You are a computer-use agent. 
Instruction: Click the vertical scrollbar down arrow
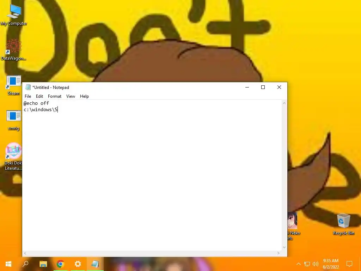coord(284,247)
